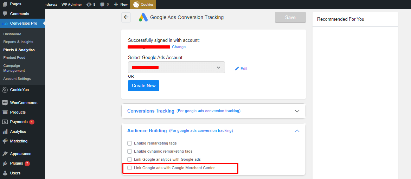This screenshot has width=411, height=179.
Task: Click the updates refresh icon showing 8
Action: click(x=89, y=5)
